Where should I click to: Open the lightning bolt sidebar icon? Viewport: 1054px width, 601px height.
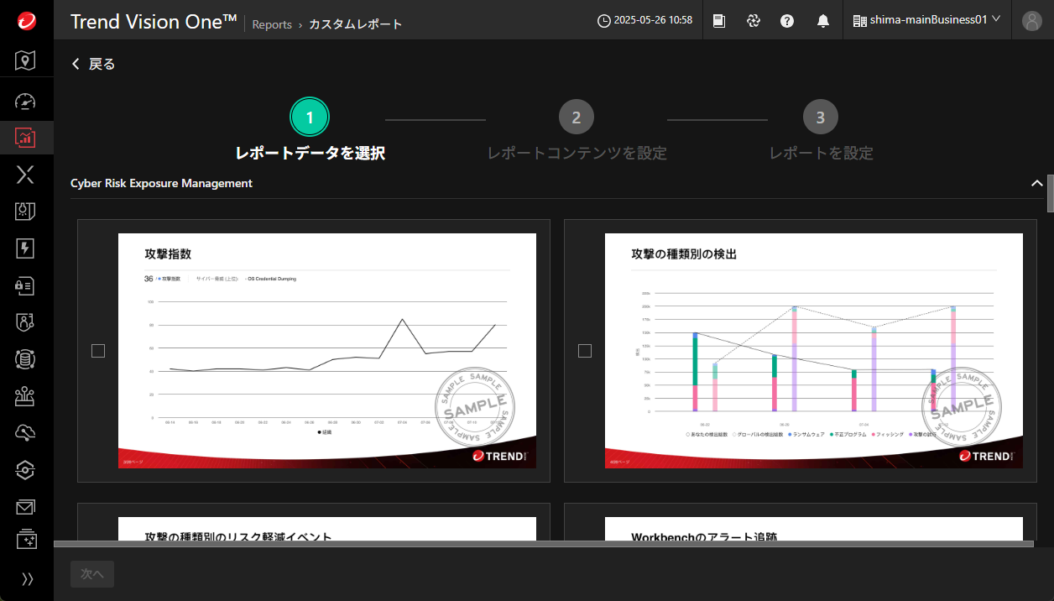pyautogui.click(x=26, y=248)
